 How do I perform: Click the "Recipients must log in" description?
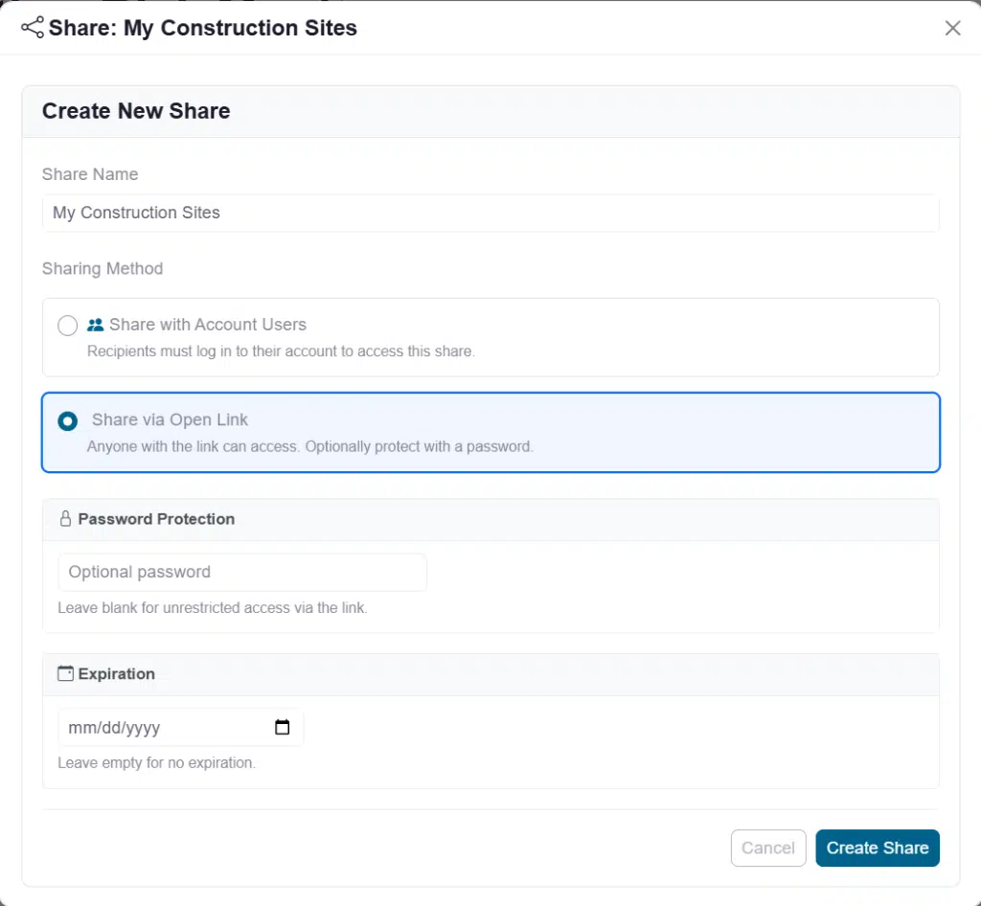click(x=281, y=351)
